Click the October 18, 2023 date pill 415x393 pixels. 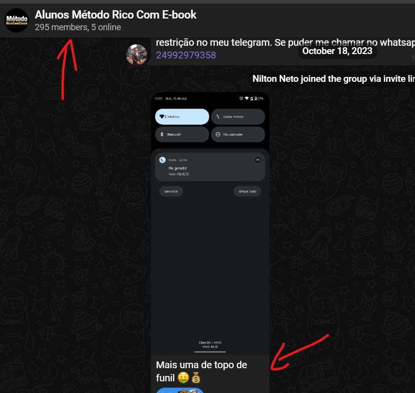(337, 51)
